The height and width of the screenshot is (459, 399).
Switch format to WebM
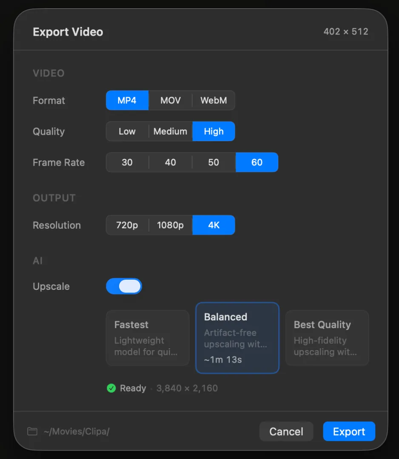214,101
